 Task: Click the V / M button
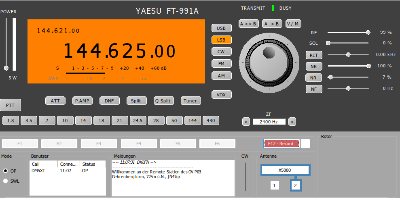coord(293,24)
